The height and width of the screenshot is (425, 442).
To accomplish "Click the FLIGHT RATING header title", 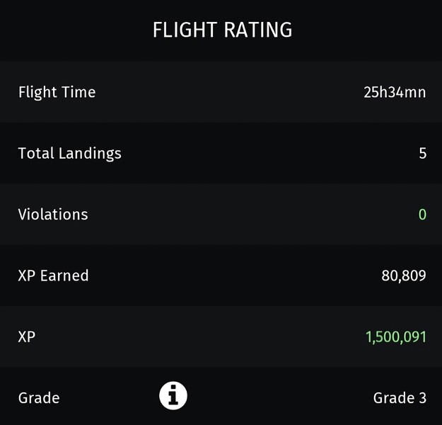I will (222, 30).
